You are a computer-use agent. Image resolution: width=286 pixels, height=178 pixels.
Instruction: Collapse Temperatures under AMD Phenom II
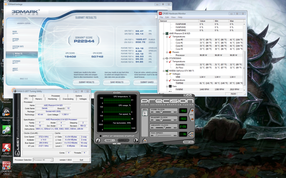[167, 37]
